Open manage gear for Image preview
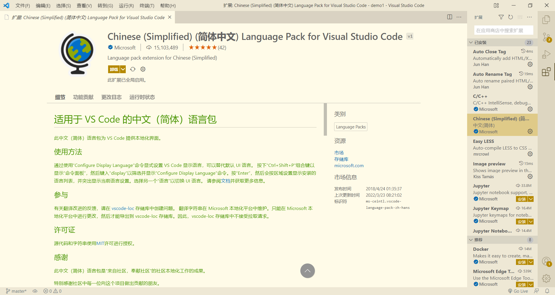This screenshot has width=555, height=295. coord(530,176)
